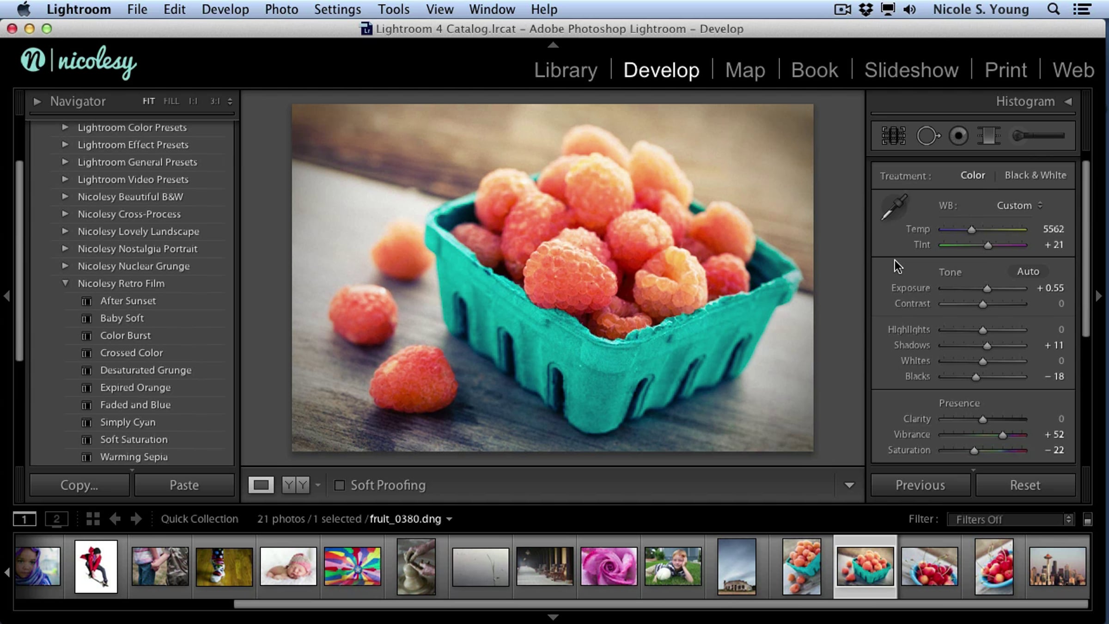Click the filmstrip horizontal scrollbar
This screenshot has width=1109, height=624.
pos(661,604)
